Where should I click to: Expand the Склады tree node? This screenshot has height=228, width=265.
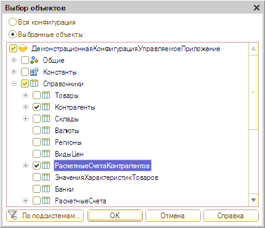(25, 119)
